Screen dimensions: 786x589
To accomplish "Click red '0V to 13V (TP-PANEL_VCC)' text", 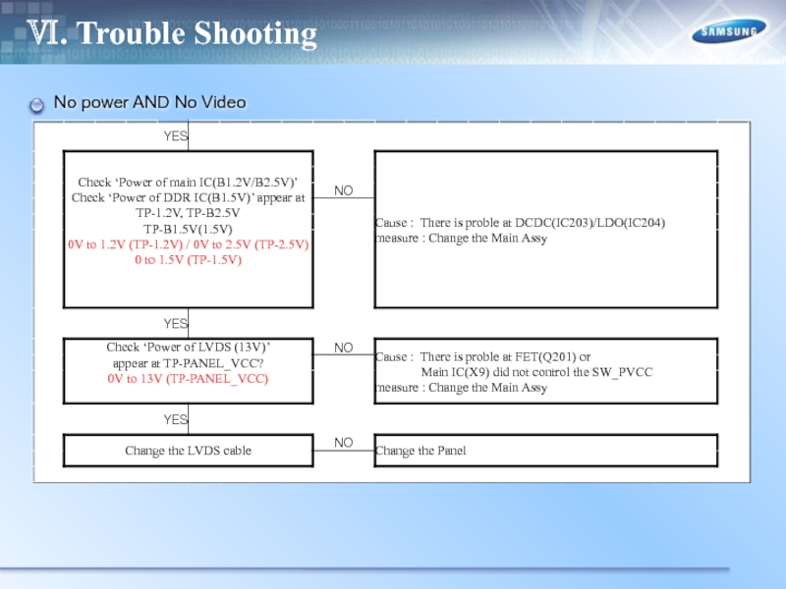I will click(x=188, y=379).
